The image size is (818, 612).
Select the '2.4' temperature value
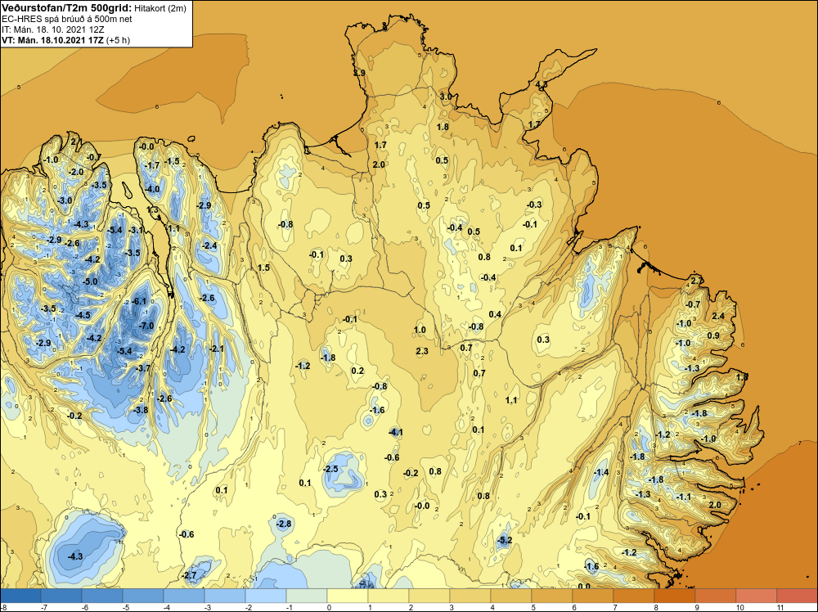pyautogui.click(x=718, y=316)
